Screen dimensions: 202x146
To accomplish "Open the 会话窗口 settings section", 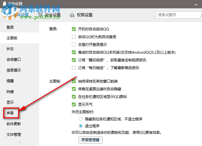I will (19, 59).
